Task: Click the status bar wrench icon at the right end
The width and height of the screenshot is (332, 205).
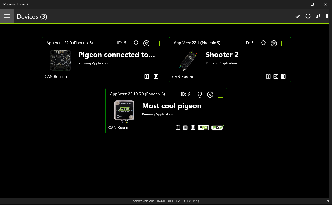Action: tap(328, 201)
